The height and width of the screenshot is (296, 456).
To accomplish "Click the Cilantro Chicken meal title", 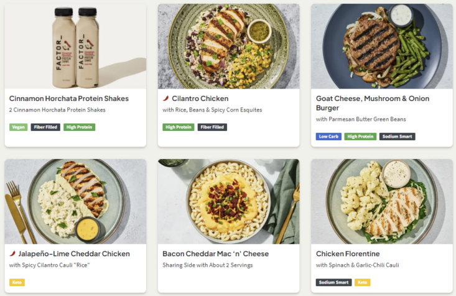I will [200, 98].
